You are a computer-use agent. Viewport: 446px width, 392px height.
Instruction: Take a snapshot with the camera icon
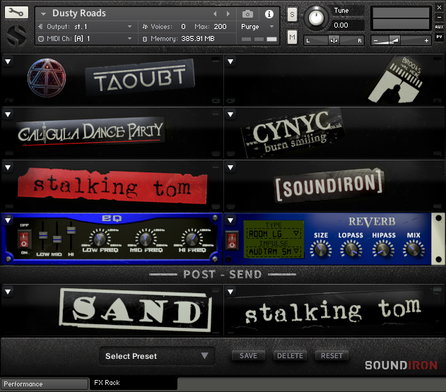coord(248,13)
